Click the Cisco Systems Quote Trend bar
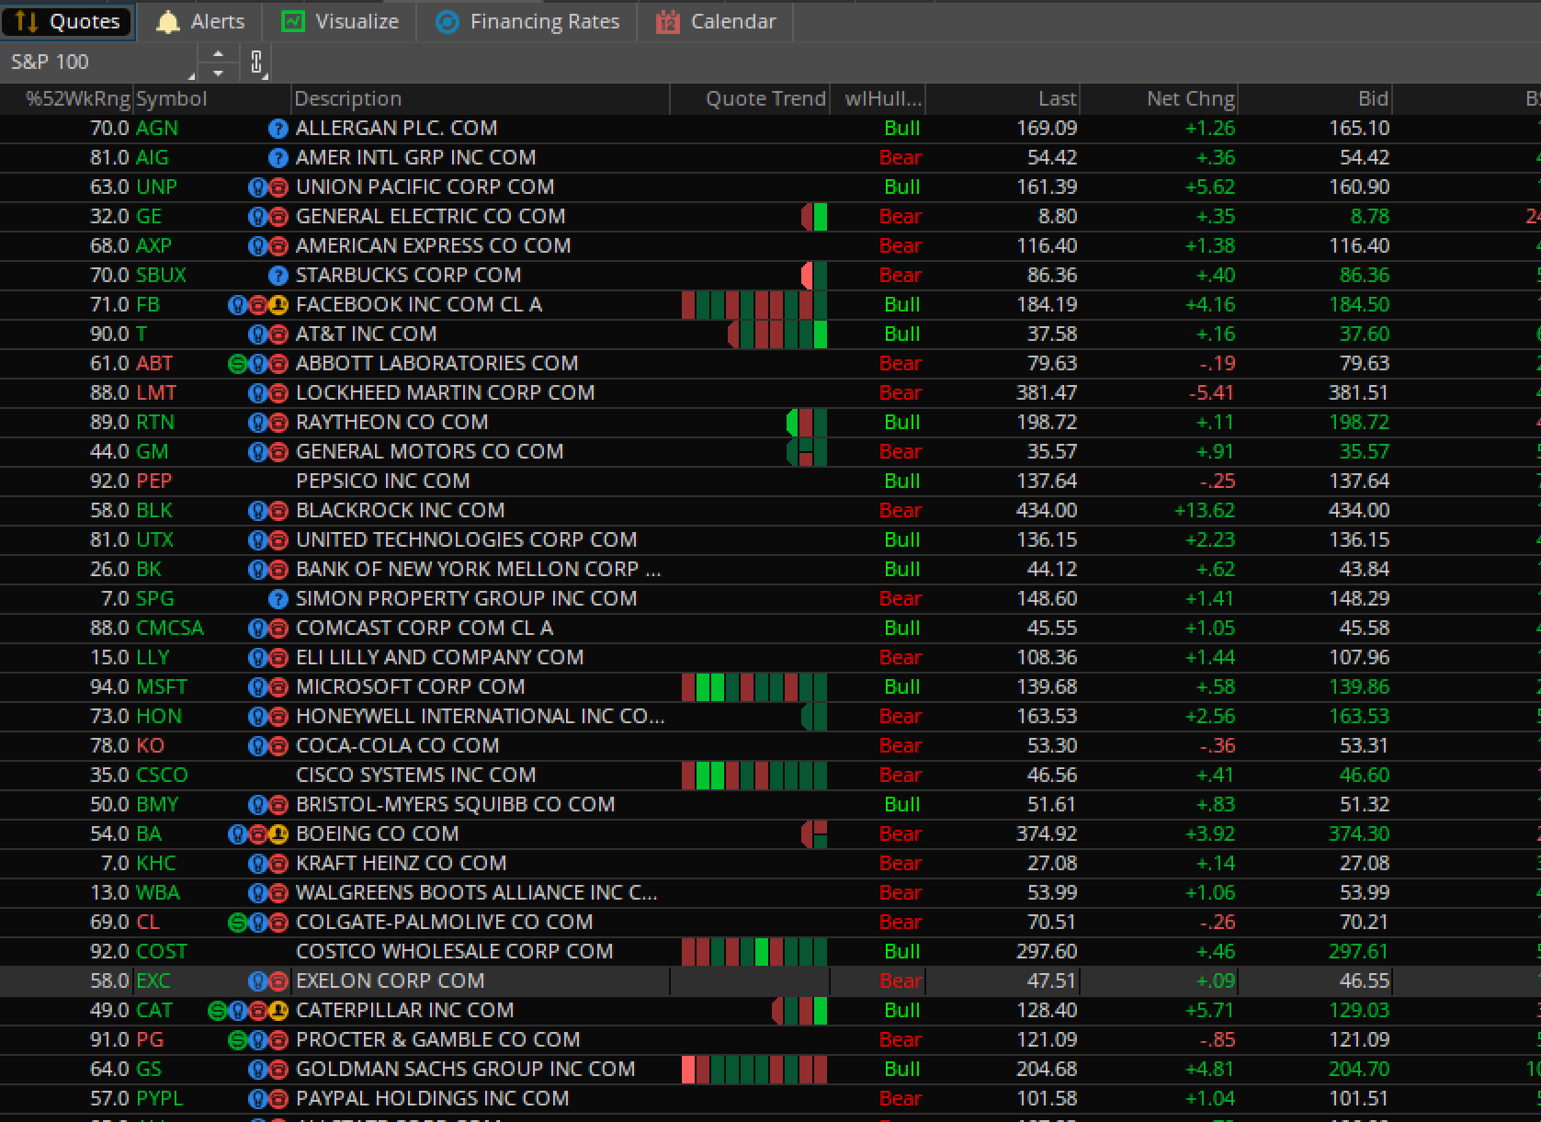The width and height of the screenshot is (1541, 1122). (754, 776)
